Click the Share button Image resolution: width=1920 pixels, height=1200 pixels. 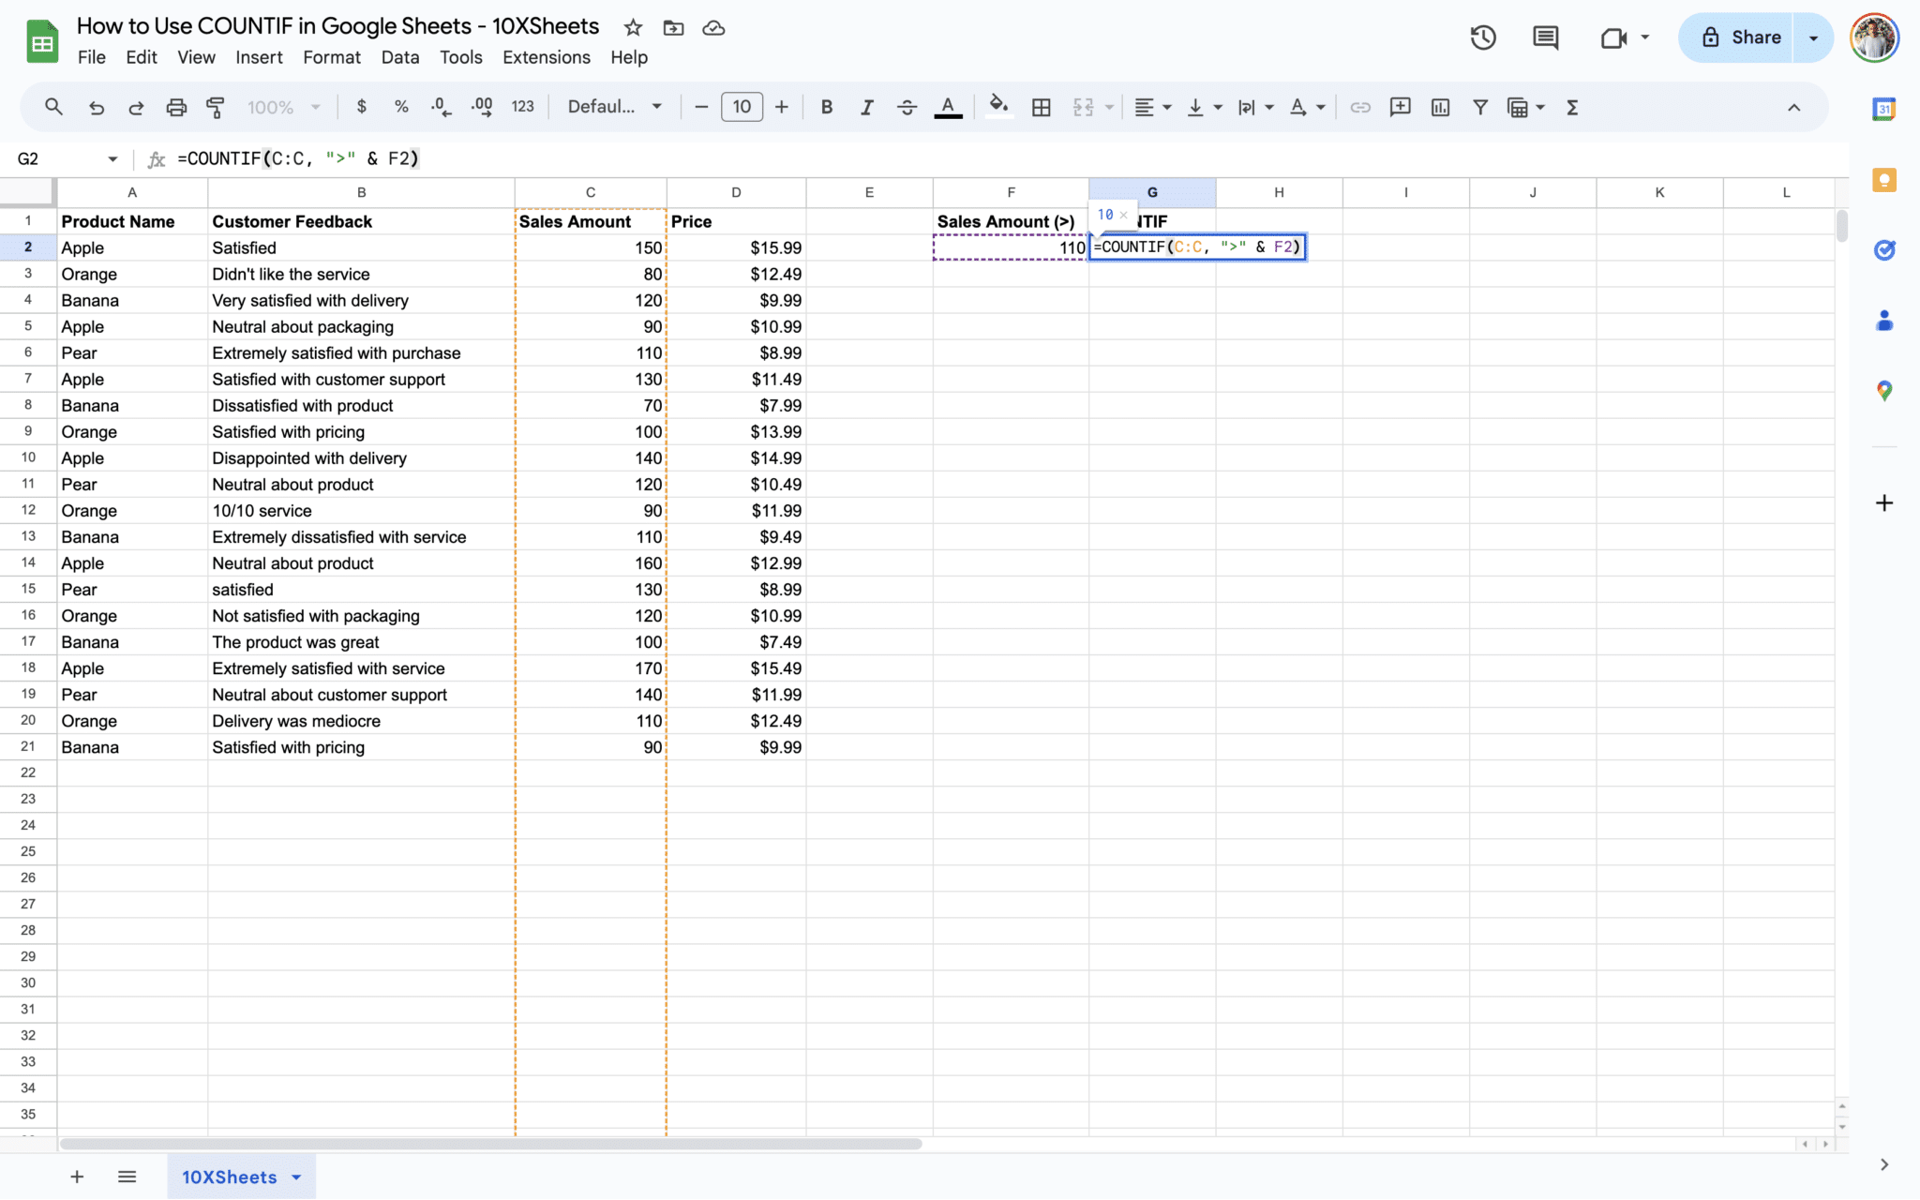point(1740,37)
